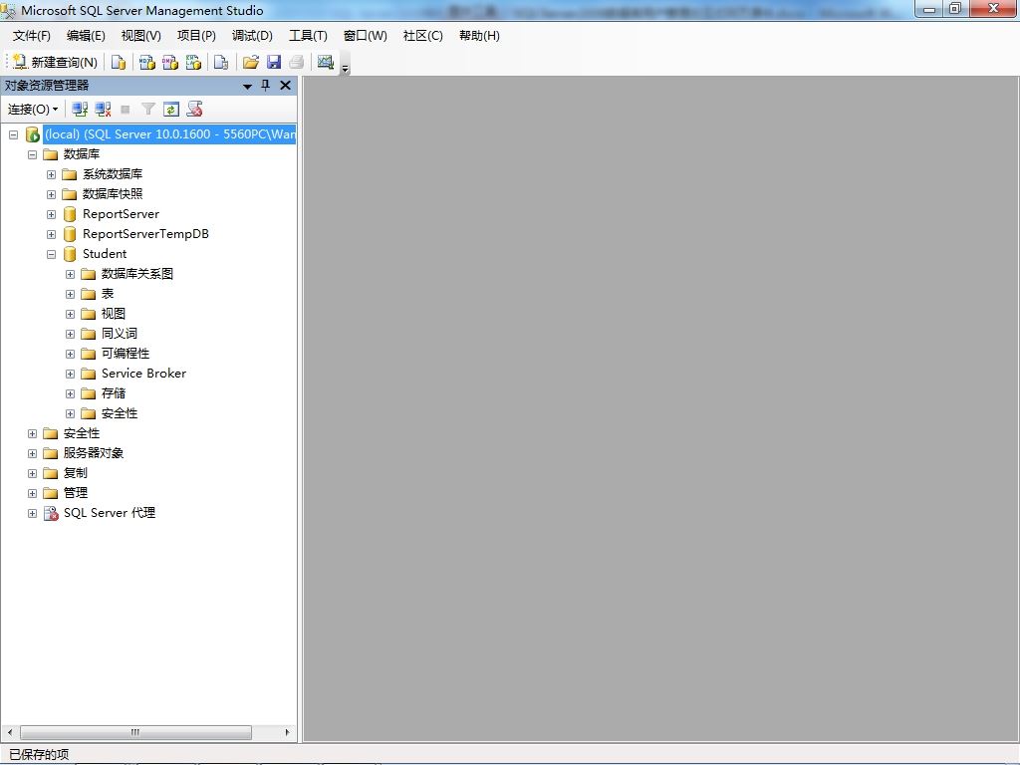Click Object Explorer horizontal scrollbar thumb

tap(135, 732)
